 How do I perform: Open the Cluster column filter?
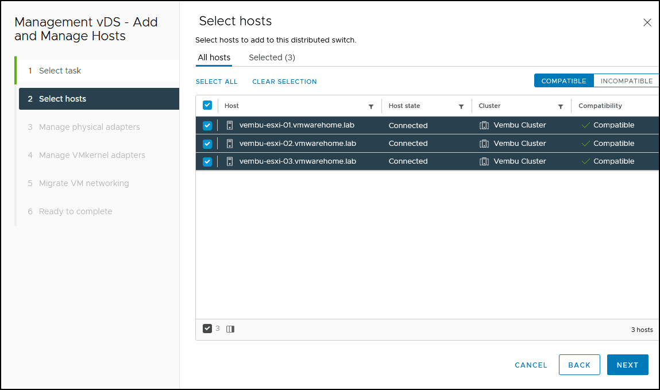click(561, 106)
